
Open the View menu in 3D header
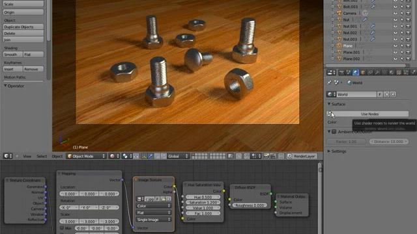pos(27,156)
